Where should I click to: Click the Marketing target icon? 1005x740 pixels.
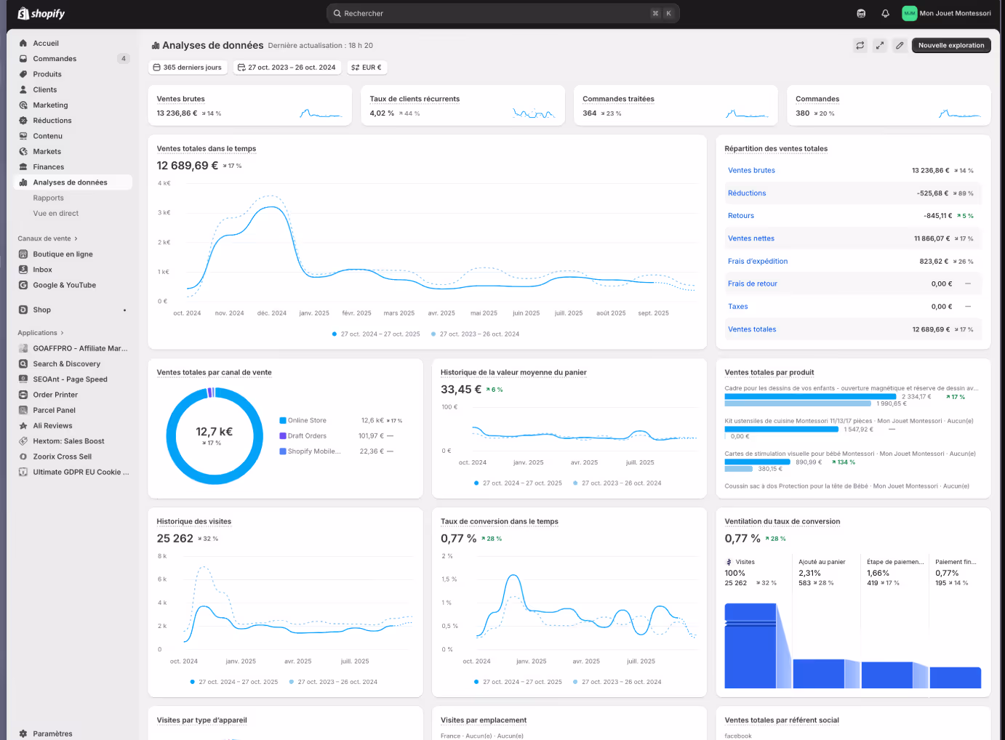click(23, 105)
